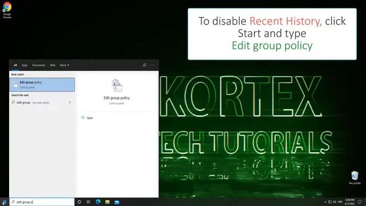The image size is (366, 206).
Task: Click the Edit group policy title in preview pane
Action: pyautogui.click(x=117, y=98)
